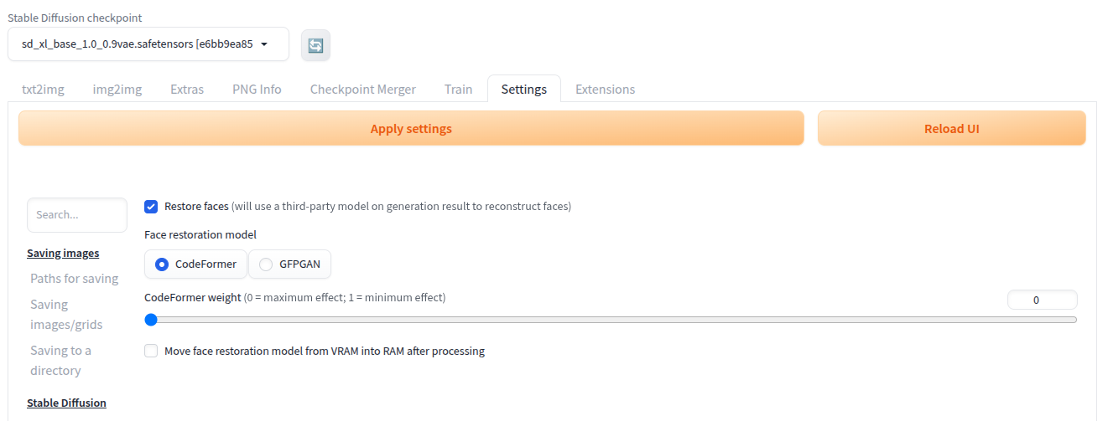Viewport: 1108px width, 421px height.
Task: Click the settings Search field
Action: (77, 215)
